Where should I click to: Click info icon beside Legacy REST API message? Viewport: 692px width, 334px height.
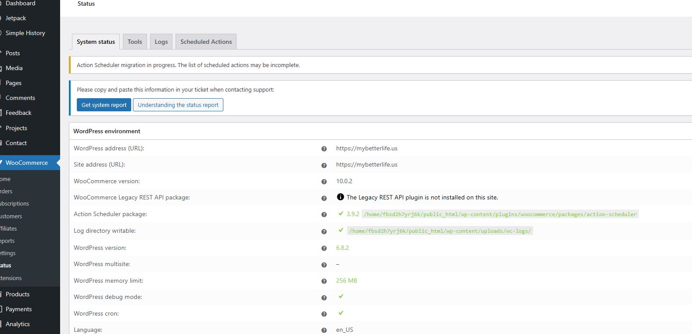point(340,197)
